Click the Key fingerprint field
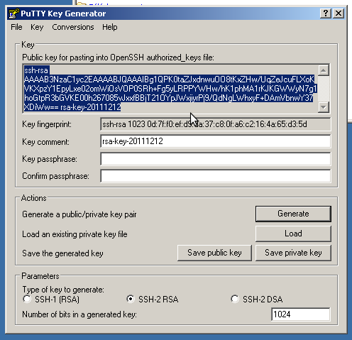352x340 pixels. pyautogui.click(x=215, y=124)
